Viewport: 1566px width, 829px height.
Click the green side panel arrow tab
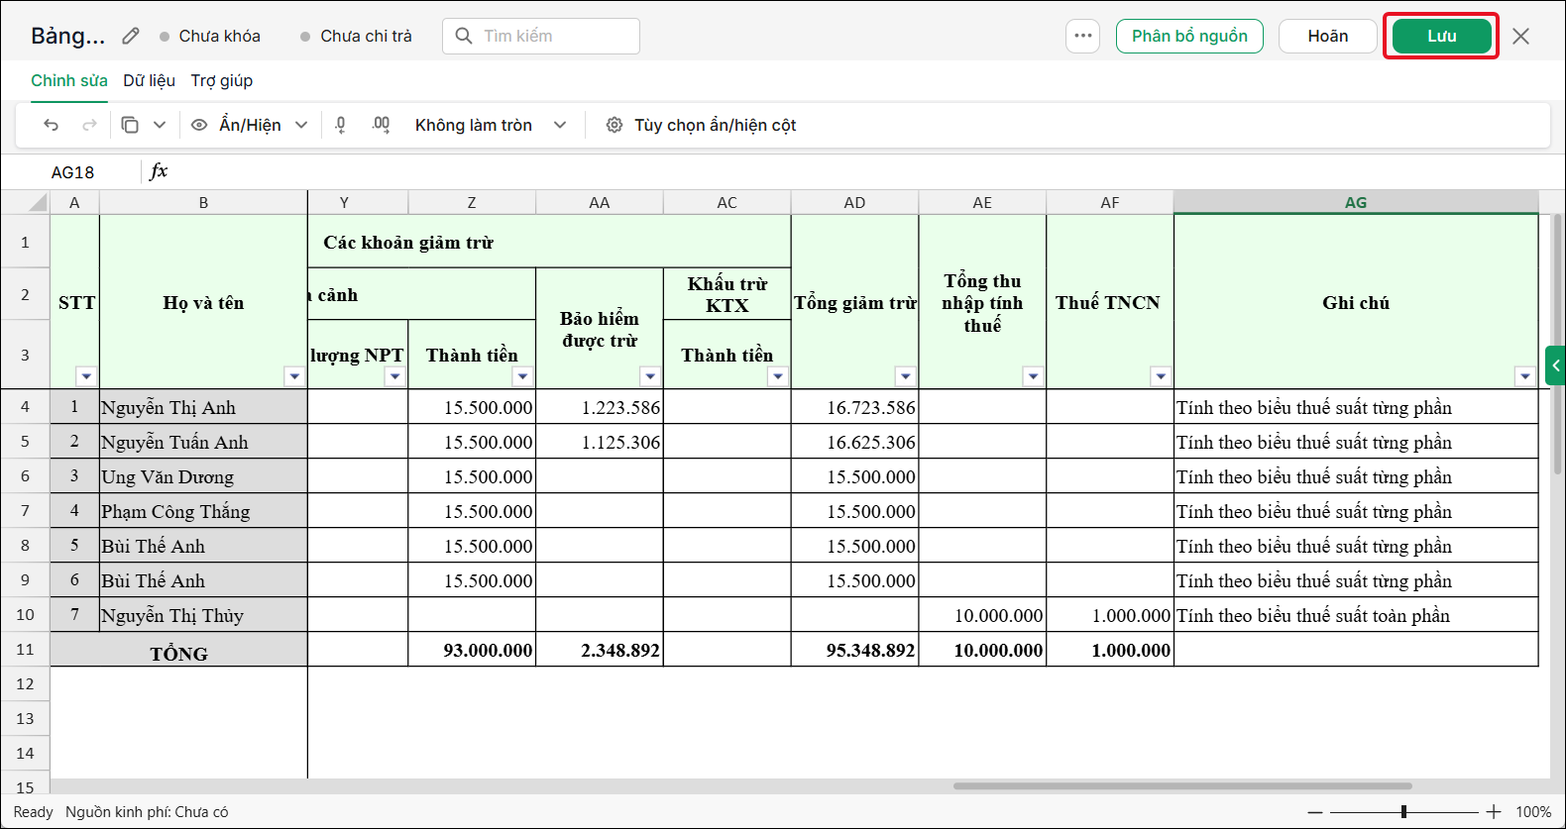click(1555, 365)
